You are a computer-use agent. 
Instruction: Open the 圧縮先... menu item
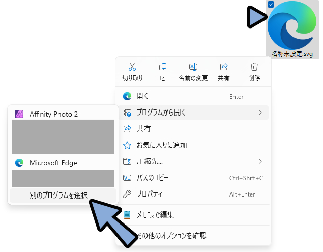[x=194, y=161]
